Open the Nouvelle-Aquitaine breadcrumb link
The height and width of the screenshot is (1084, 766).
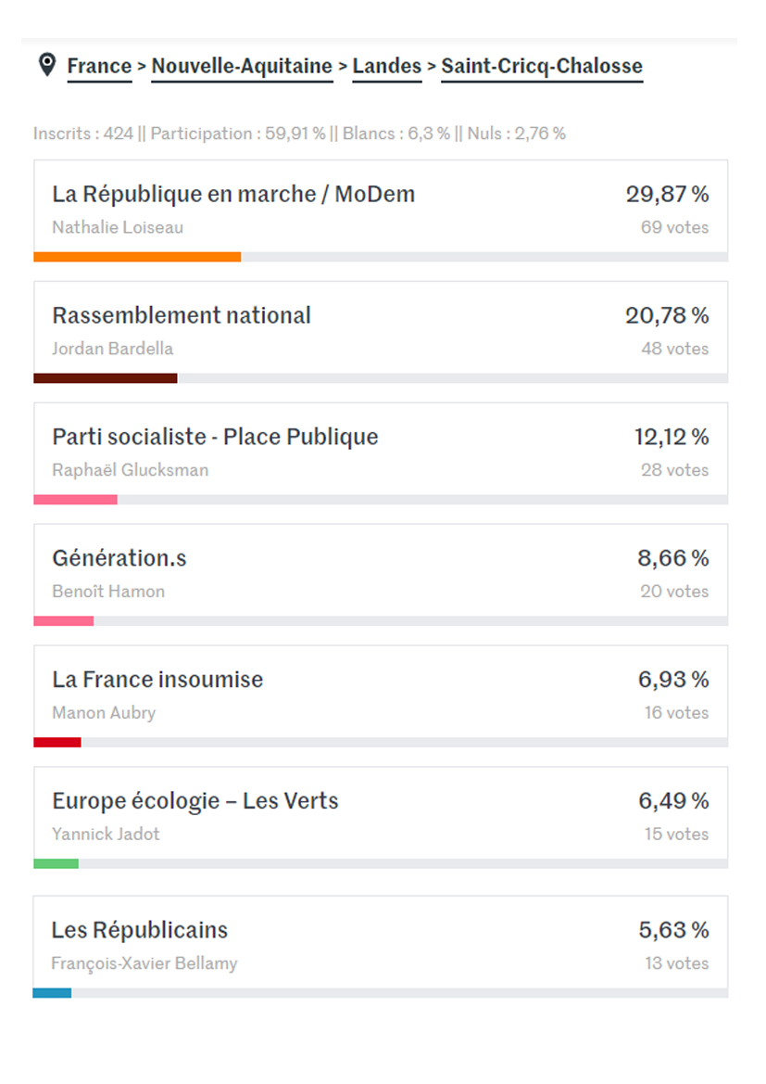point(242,67)
